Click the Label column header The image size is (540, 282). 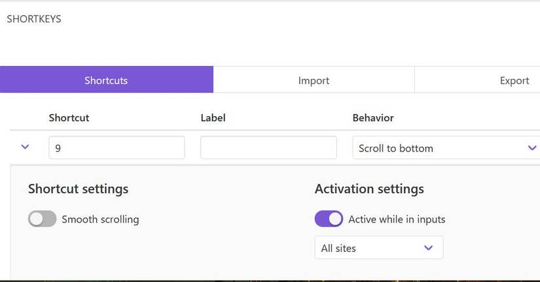pyautogui.click(x=213, y=118)
